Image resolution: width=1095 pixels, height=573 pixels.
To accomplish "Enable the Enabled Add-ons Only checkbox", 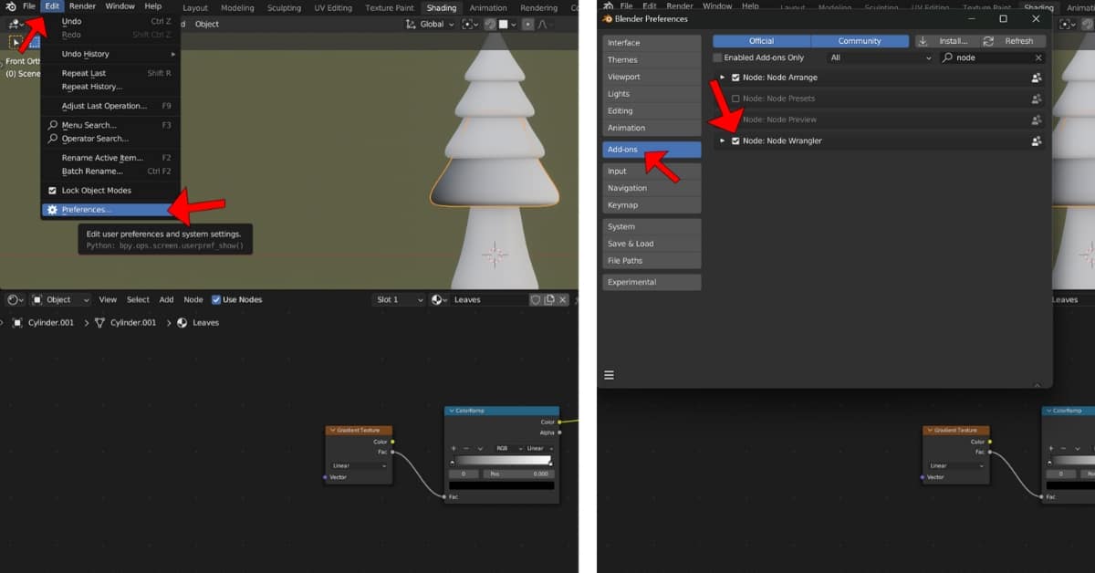I will click(x=717, y=57).
